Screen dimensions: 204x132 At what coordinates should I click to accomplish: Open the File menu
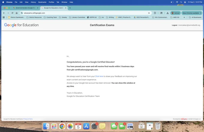pyautogui.click(x=16, y=2)
